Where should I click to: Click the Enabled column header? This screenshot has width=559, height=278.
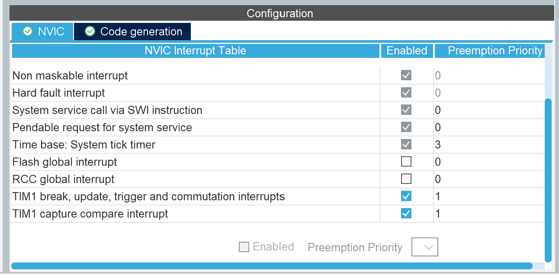(407, 51)
